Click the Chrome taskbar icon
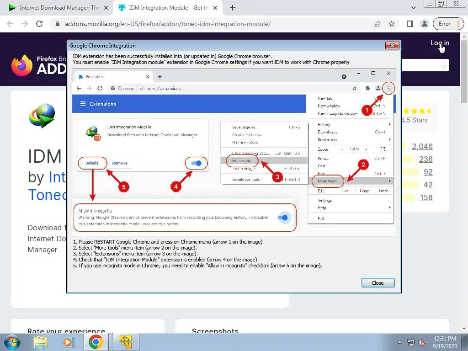The width and height of the screenshot is (468, 351). point(96,342)
